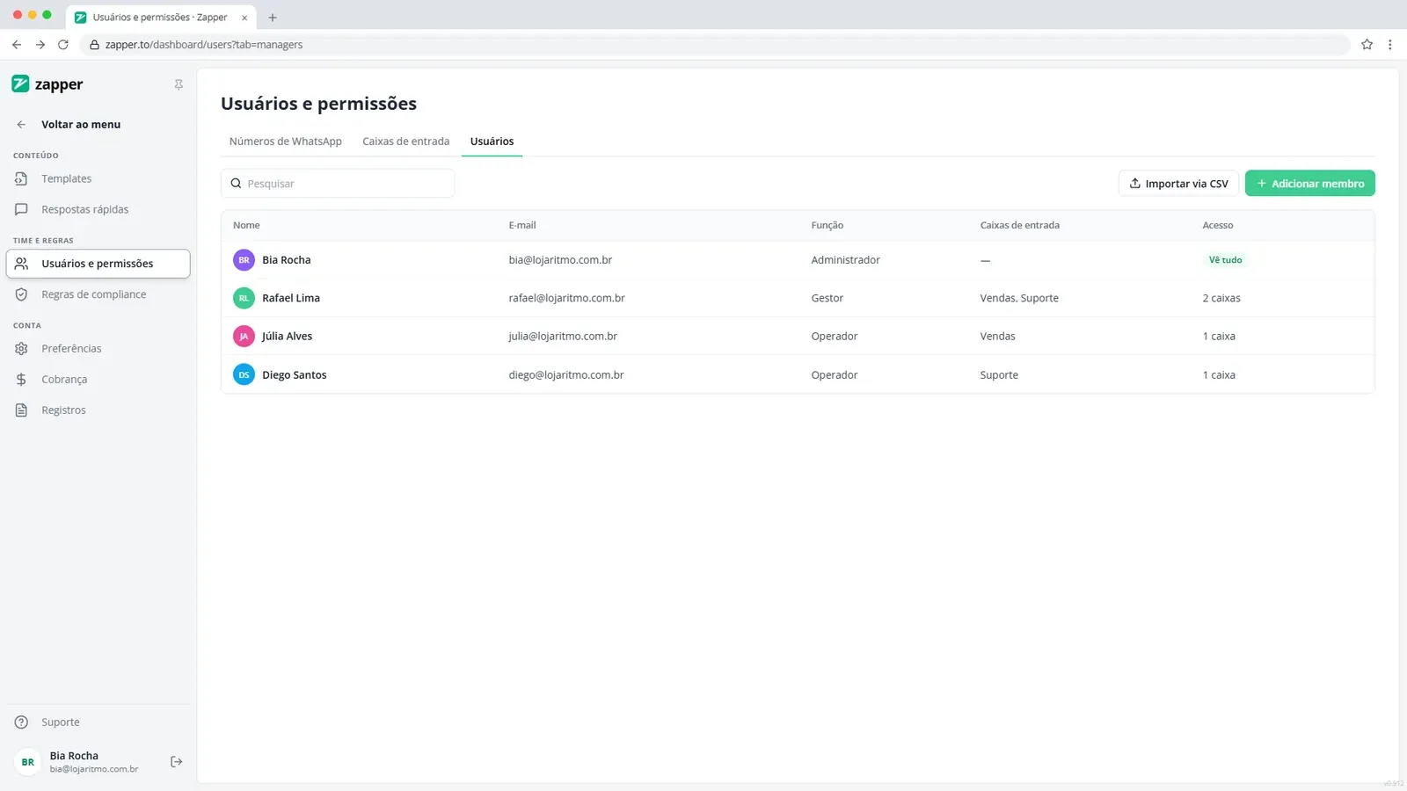This screenshot has width=1407, height=791.
Task: Open browser three-dot menu
Action: click(1390, 45)
